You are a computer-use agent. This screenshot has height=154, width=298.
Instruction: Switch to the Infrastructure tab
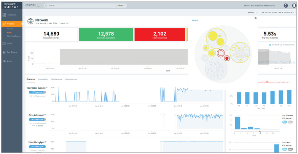71,79
